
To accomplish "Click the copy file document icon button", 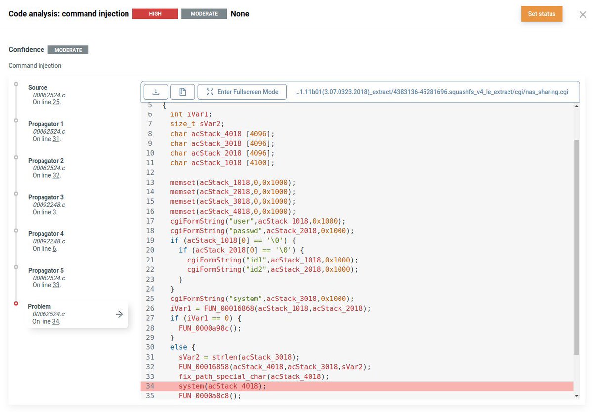I will click(x=182, y=92).
